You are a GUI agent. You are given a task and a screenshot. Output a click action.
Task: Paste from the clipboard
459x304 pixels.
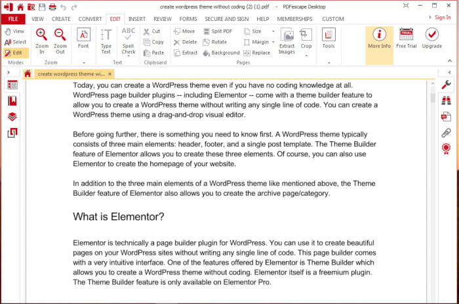coord(153,53)
